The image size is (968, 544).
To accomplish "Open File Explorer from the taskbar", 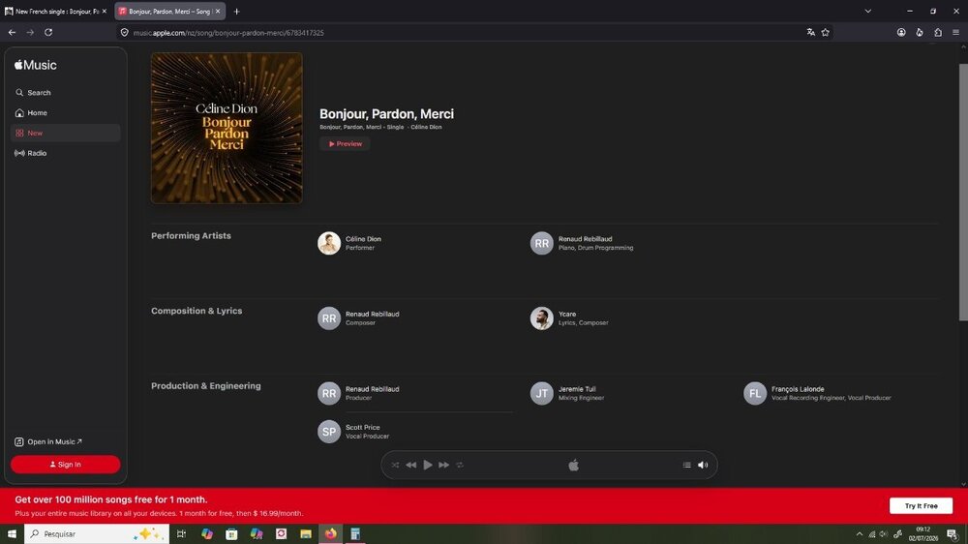I will pyautogui.click(x=306, y=533).
